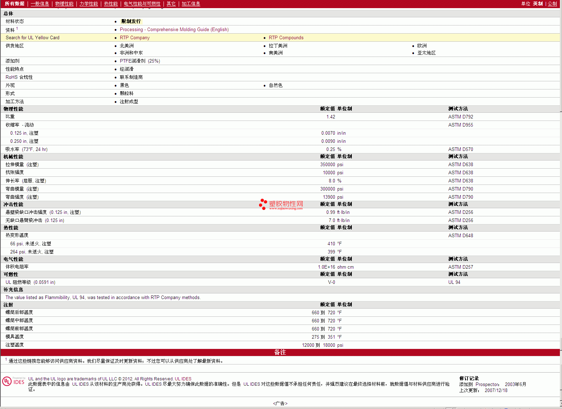562x409 pixels.
Task: Select UL 94 test method
Action: [x=454, y=282]
